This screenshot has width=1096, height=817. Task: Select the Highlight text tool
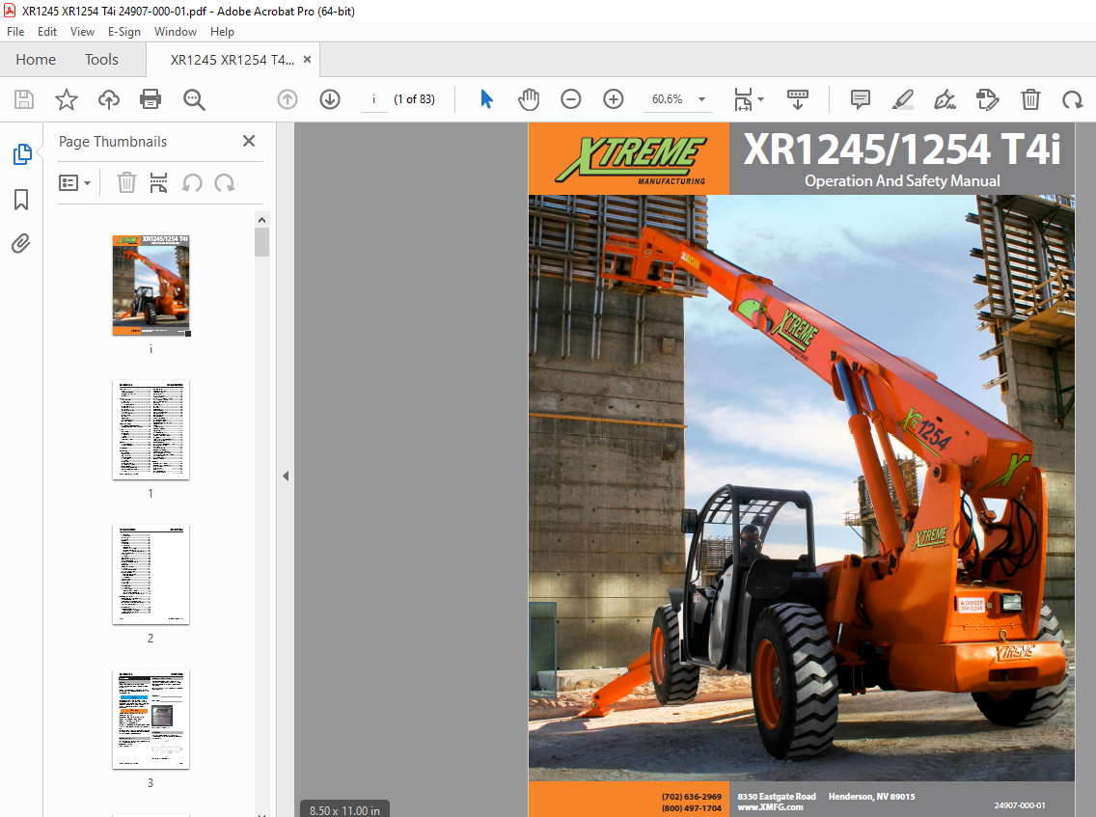pos(902,99)
